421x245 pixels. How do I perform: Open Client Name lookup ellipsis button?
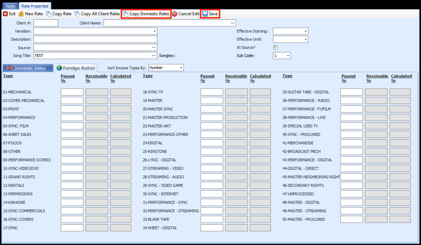(x=233, y=23)
